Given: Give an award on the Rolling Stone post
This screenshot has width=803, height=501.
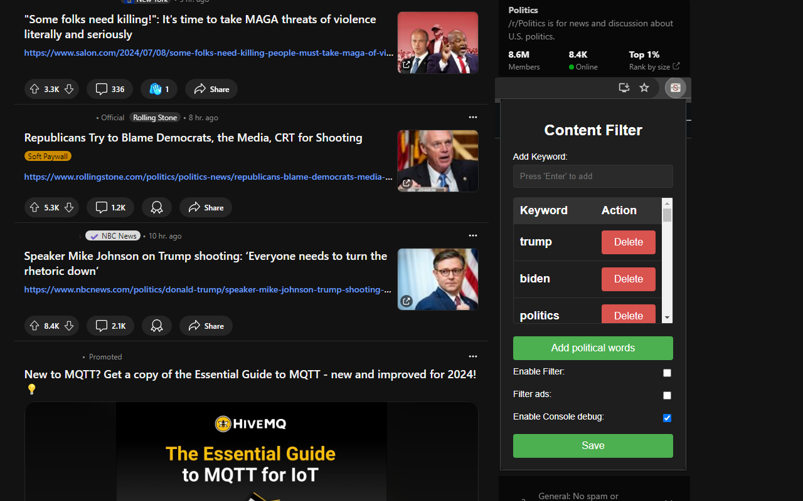Looking at the screenshot, I should point(156,207).
